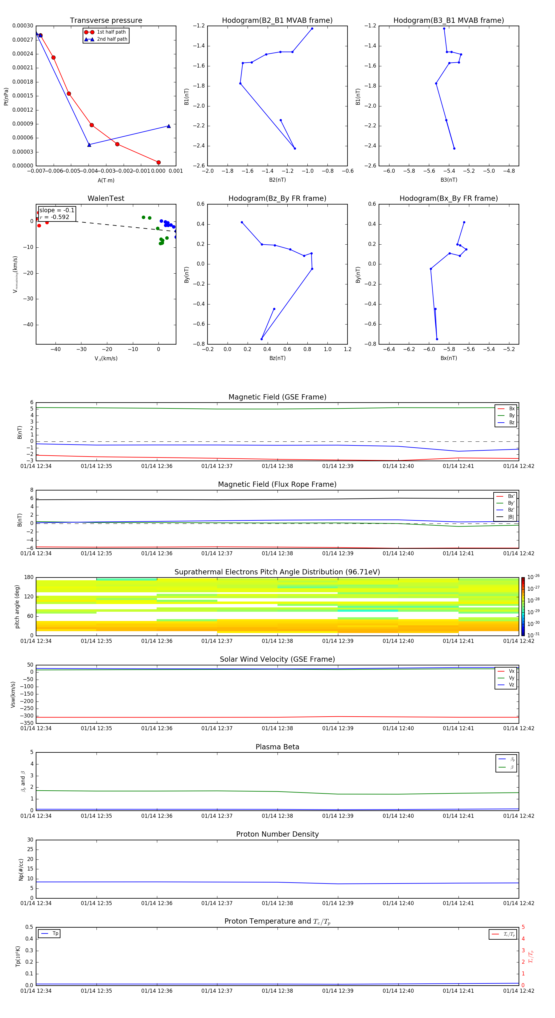Click the 'Solar Wind Velocity (GSE Frame)' title
Screen dimensions: 555x1018
click(277, 660)
